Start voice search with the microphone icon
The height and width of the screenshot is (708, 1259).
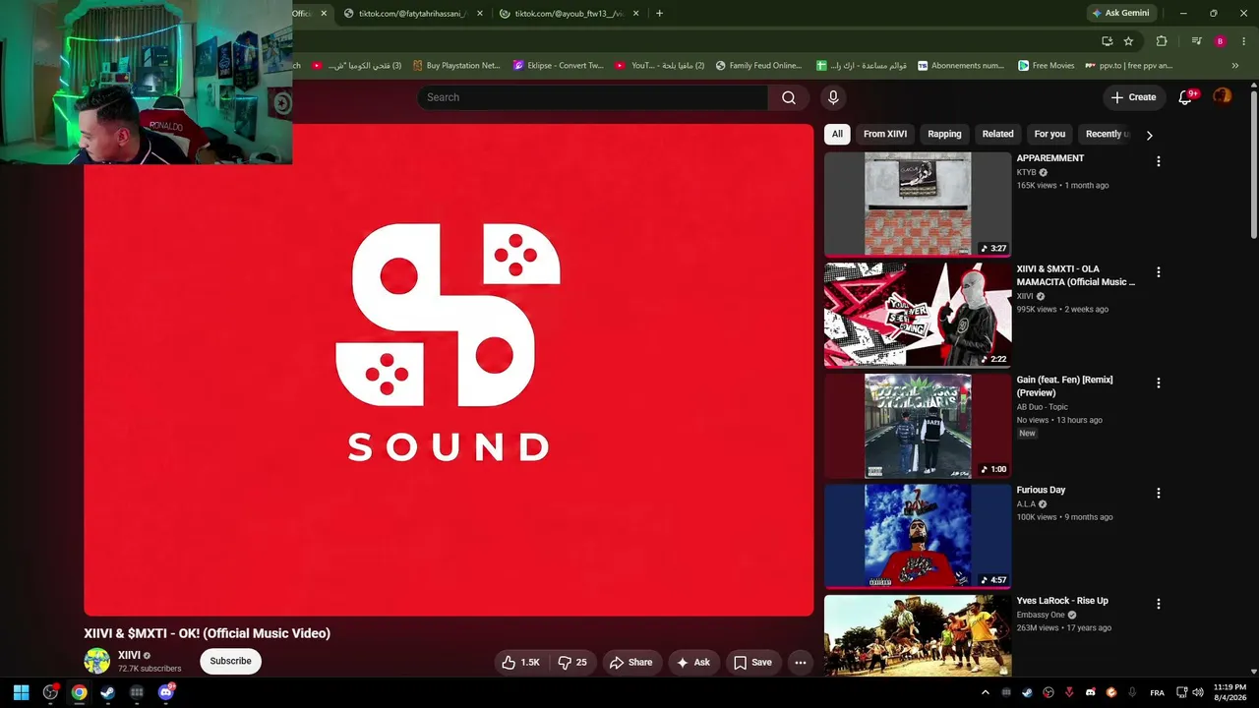[833, 97]
